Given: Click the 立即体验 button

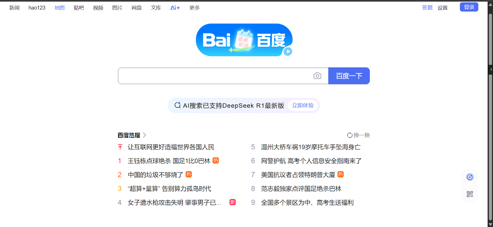Looking at the screenshot, I should click(x=303, y=105).
